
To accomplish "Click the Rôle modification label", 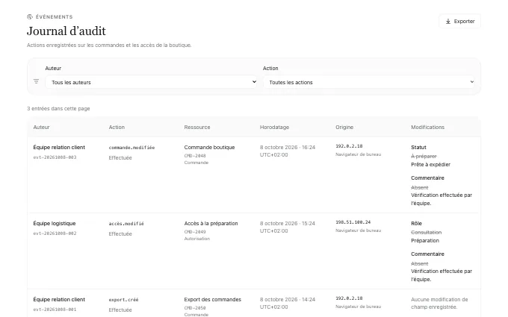I will (x=416, y=223).
